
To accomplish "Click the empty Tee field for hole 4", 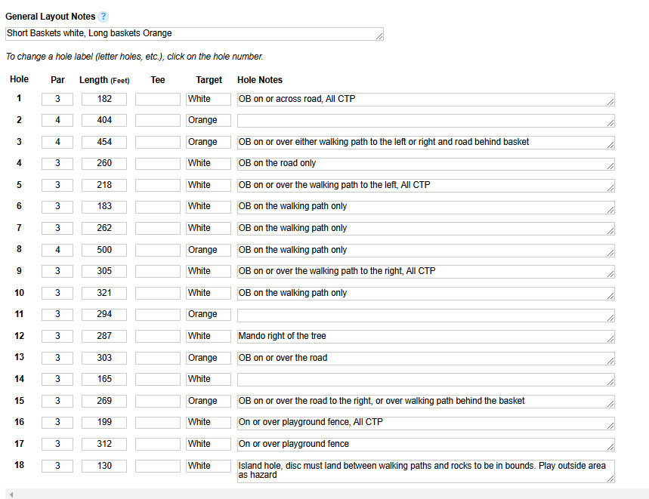I will click(158, 163).
